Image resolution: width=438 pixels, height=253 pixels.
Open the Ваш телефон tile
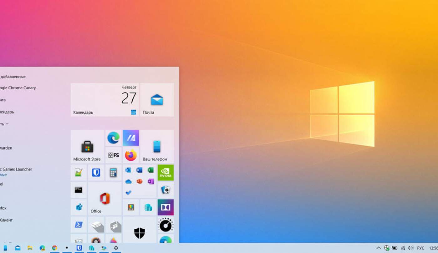point(157,146)
